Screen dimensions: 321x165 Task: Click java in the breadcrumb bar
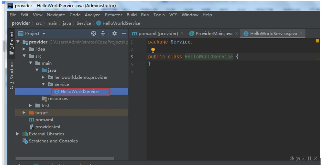[x=67, y=23]
